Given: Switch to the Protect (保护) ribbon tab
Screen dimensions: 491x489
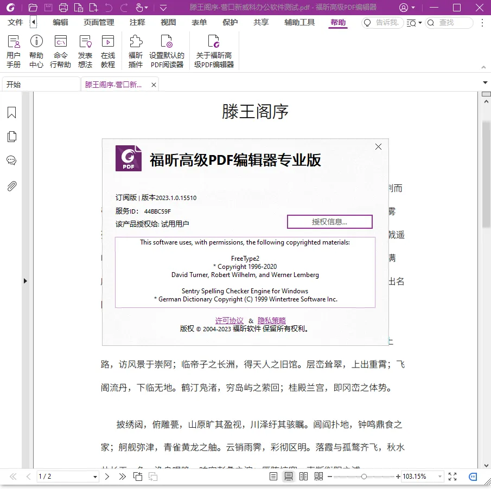Looking at the screenshot, I should point(230,22).
